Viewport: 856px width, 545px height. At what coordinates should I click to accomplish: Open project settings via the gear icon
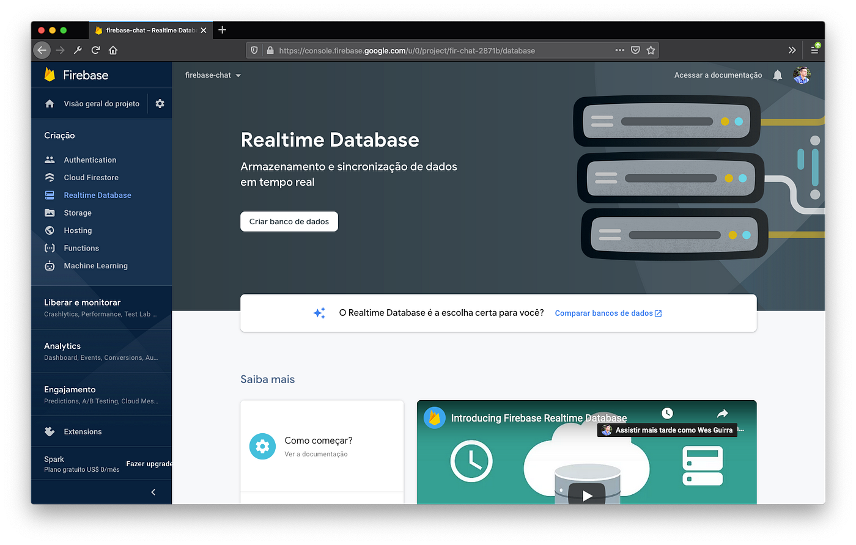point(159,104)
